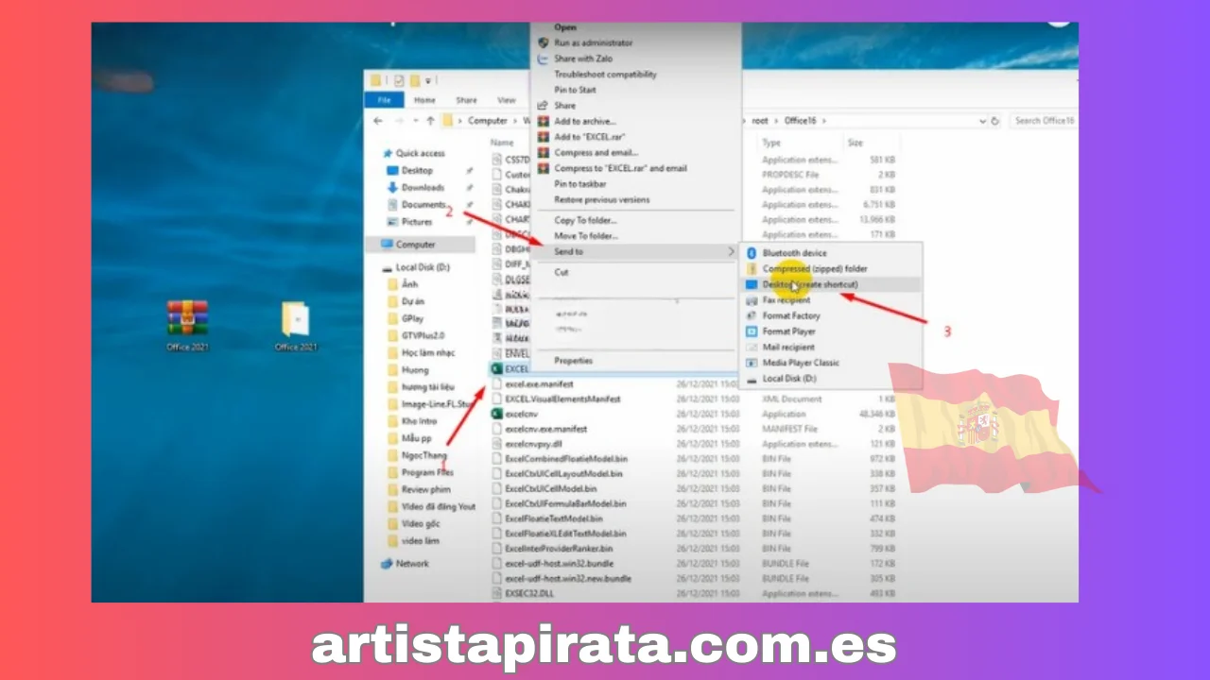Open the Program Files folder in sidebar
1210x680 pixels.
(426, 472)
